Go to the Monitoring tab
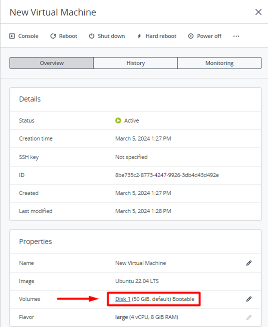 [219, 63]
